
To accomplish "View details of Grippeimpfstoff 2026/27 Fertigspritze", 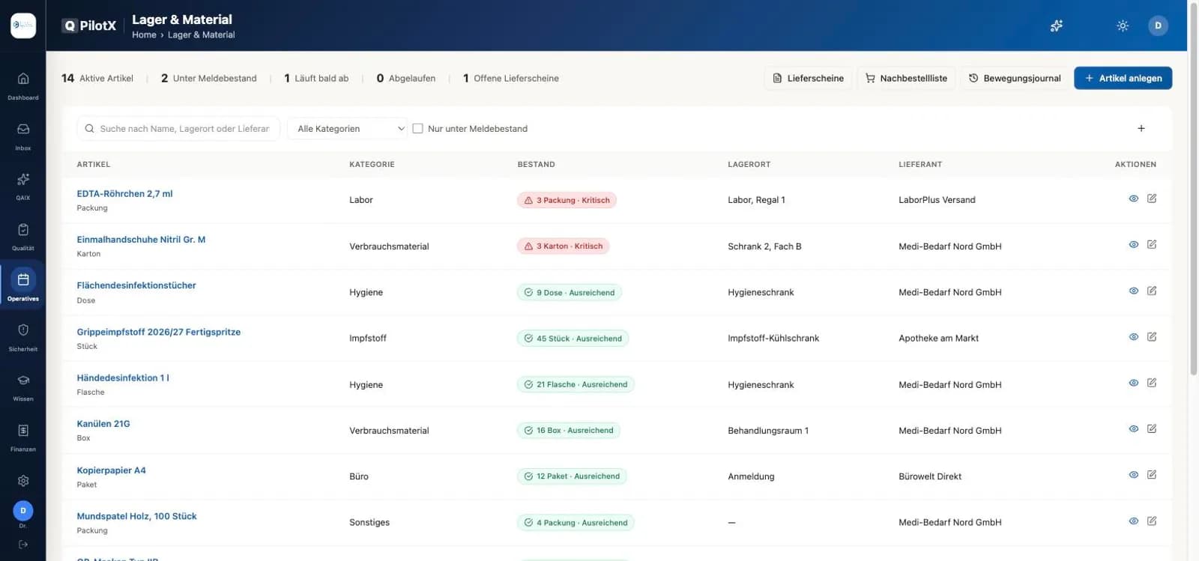I will [x=1134, y=337].
